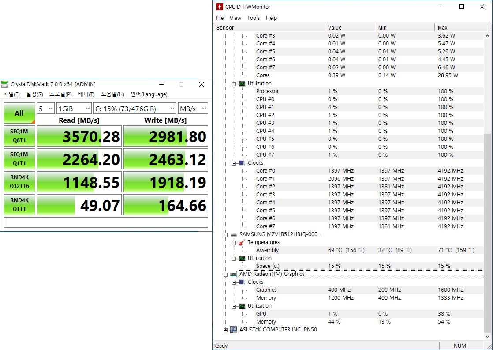The height and width of the screenshot is (350, 493).
Task: Select the Radeon Graphics clock row
Action: pos(369,290)
